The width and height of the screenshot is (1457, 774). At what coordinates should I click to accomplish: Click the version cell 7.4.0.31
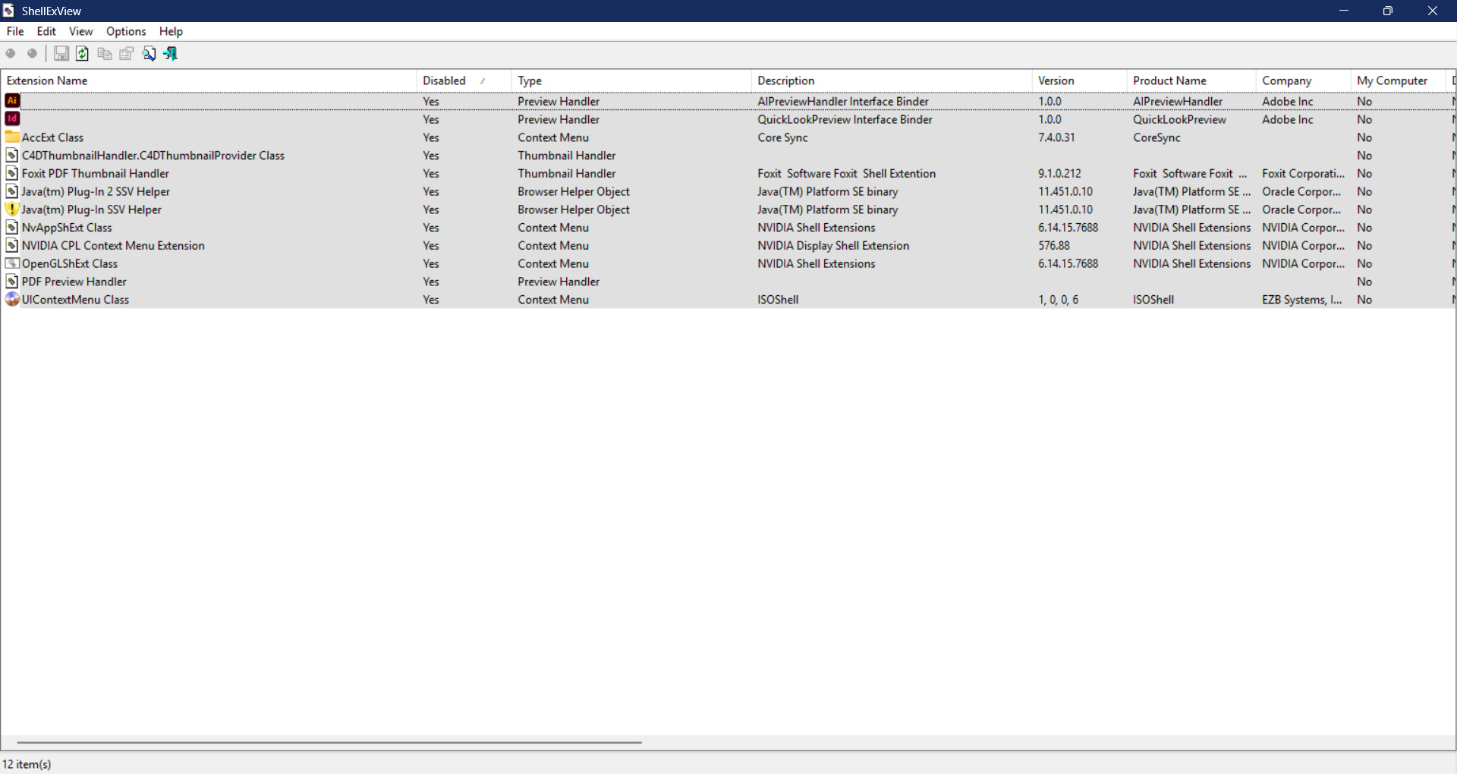[1056, 137]
